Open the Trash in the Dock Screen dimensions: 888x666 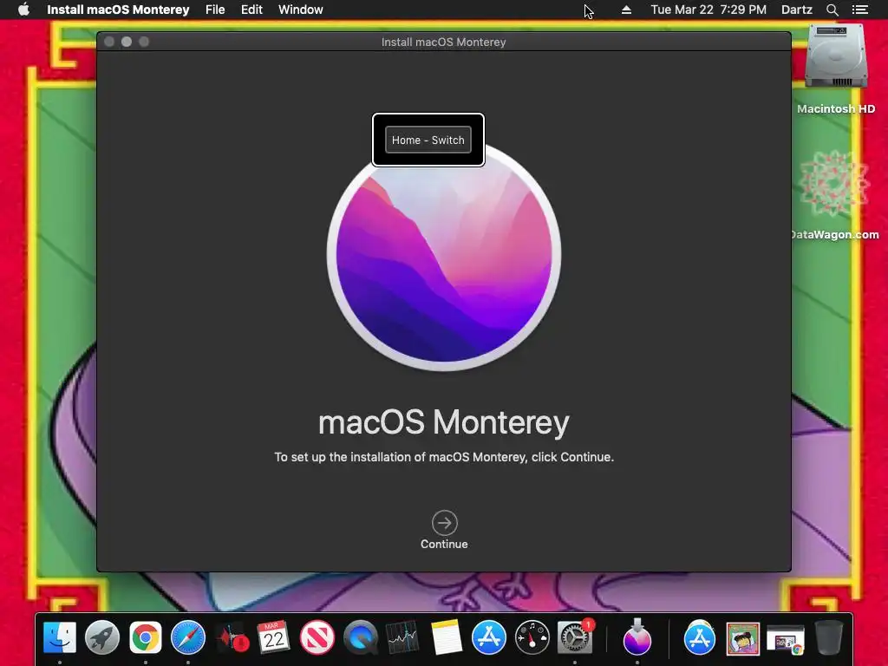pyautogui.click(x=829, y=637)
